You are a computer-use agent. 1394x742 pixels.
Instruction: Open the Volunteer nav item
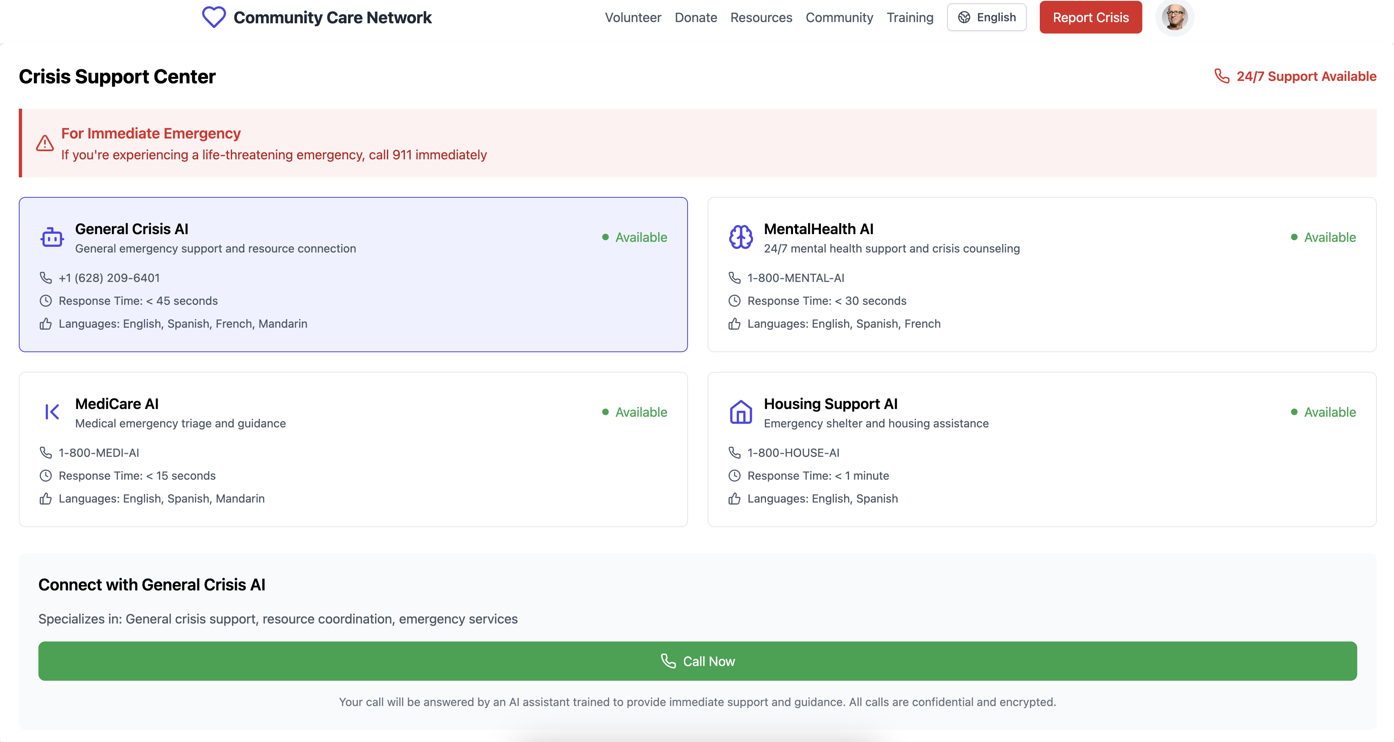point(632,17)
